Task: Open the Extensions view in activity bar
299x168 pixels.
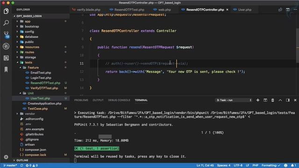Action: (6, 58)
